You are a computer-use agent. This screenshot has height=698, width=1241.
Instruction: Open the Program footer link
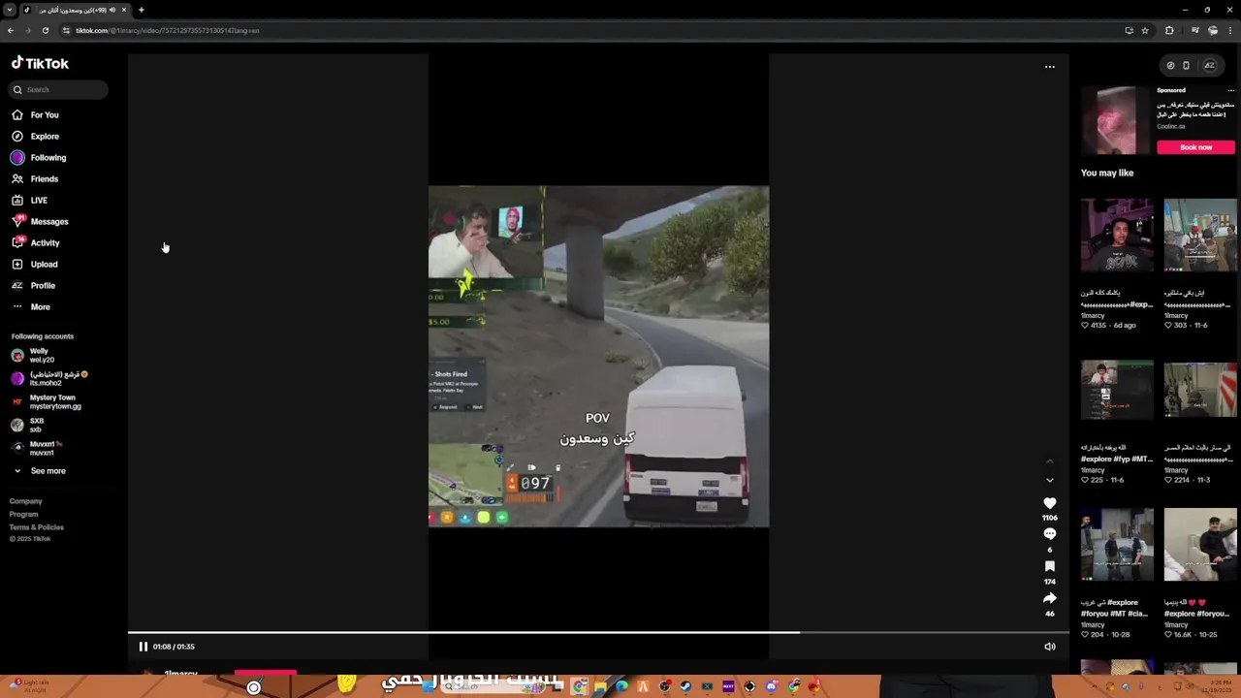(24, 514)
